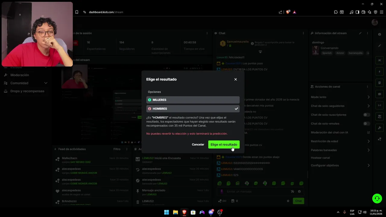The width and height of the screenshot is (386, 217).
Task: Open Leo AI sparkle icon
Action: point(369,12)
